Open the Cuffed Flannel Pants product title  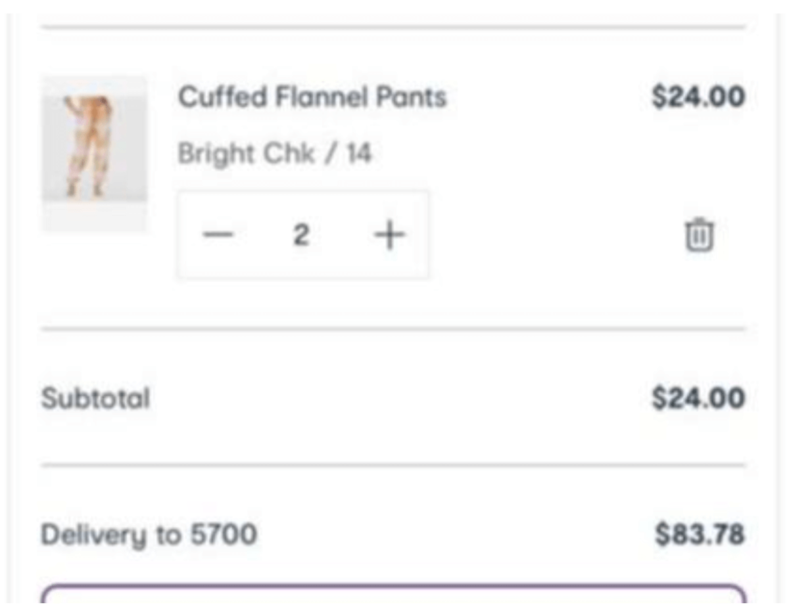312,97
